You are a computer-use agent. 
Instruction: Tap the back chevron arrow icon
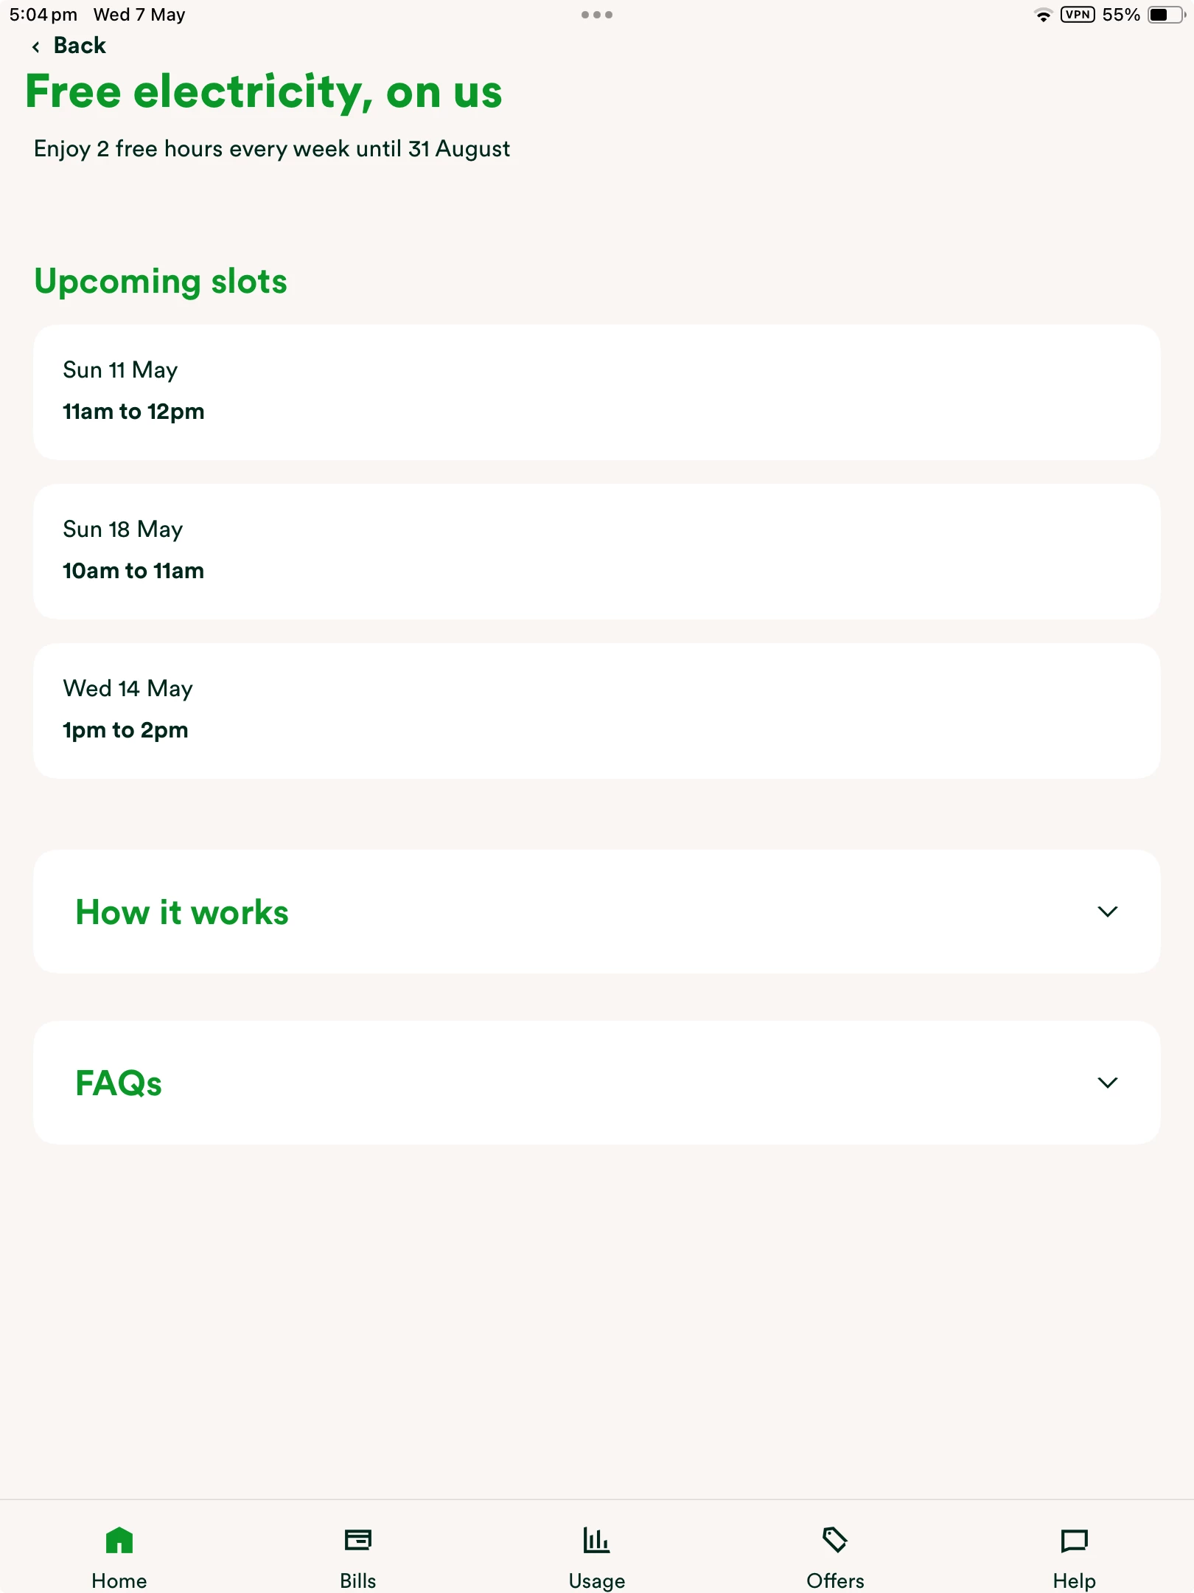(36, 47)
